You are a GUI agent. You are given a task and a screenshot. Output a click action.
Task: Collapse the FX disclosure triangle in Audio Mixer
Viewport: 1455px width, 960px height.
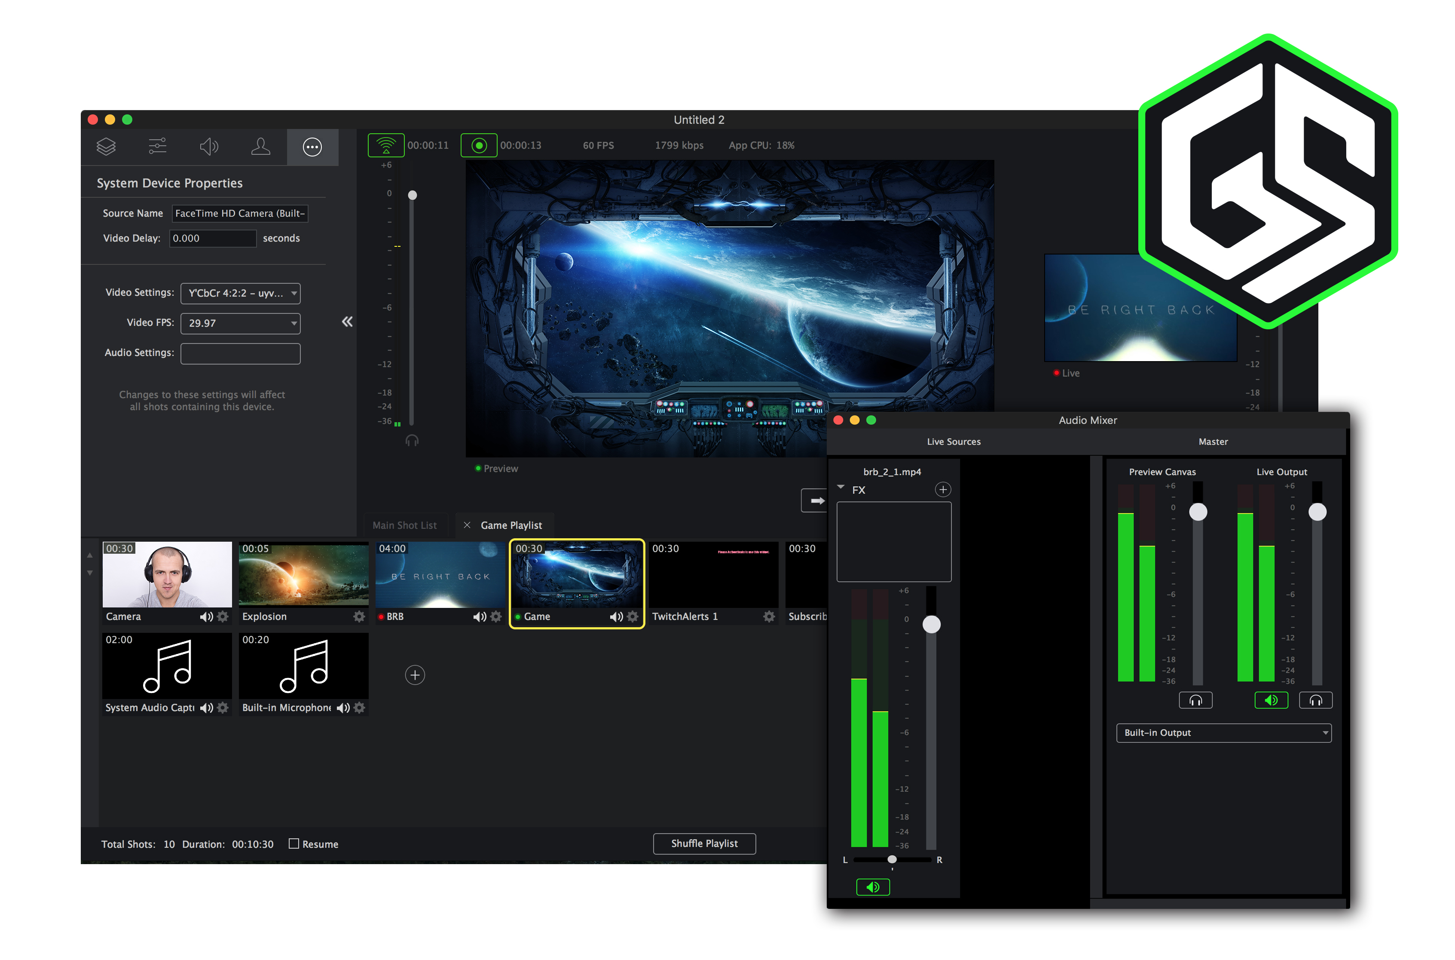(x=841, y=488)
